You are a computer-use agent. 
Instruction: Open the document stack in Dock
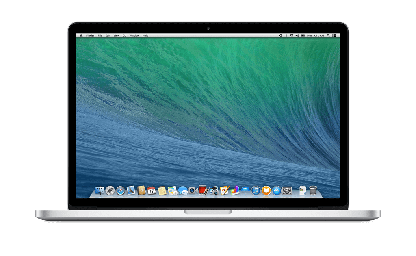(x=302, y=191)
